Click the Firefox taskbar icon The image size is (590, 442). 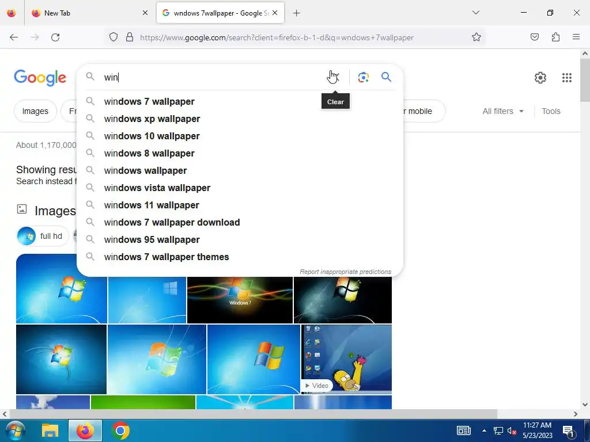coord(85,430)
